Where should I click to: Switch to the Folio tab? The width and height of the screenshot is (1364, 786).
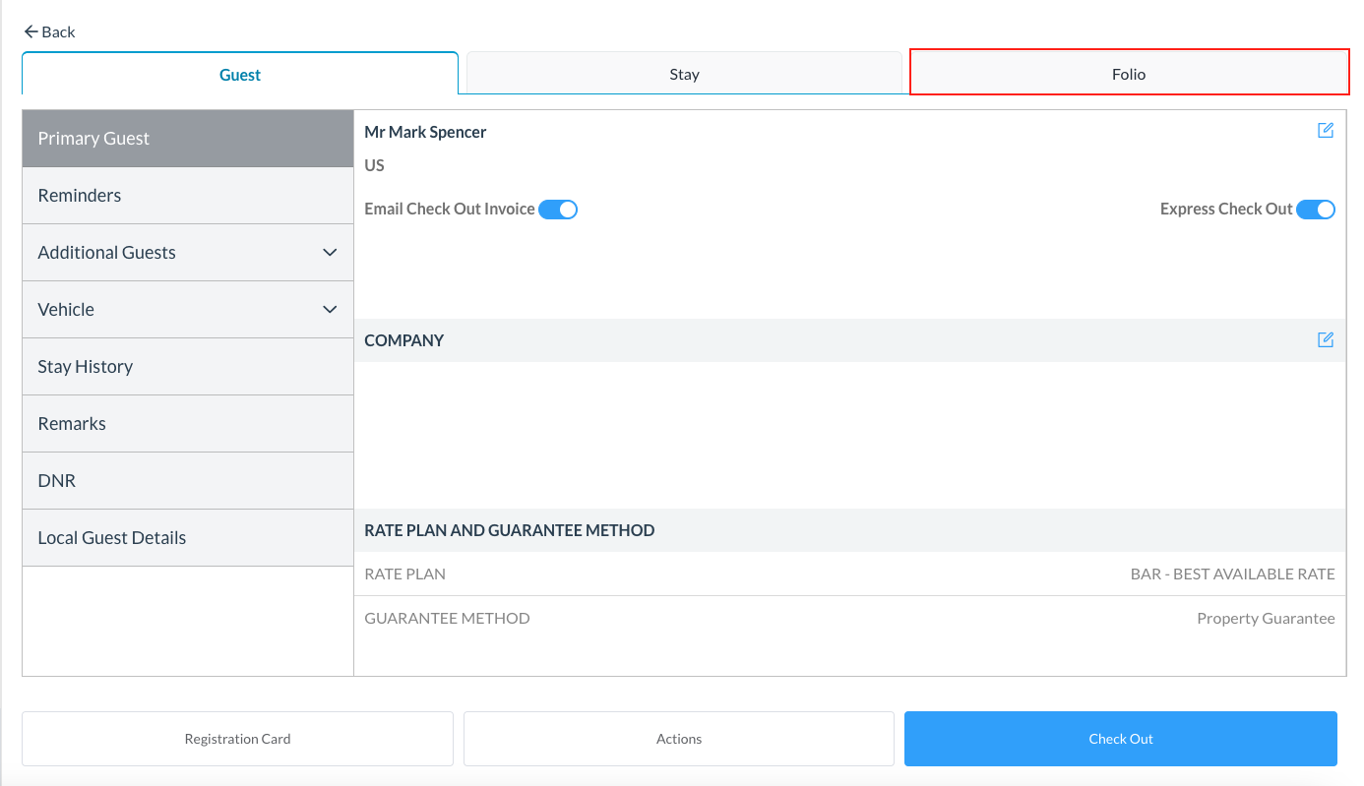pos(1128,74)
